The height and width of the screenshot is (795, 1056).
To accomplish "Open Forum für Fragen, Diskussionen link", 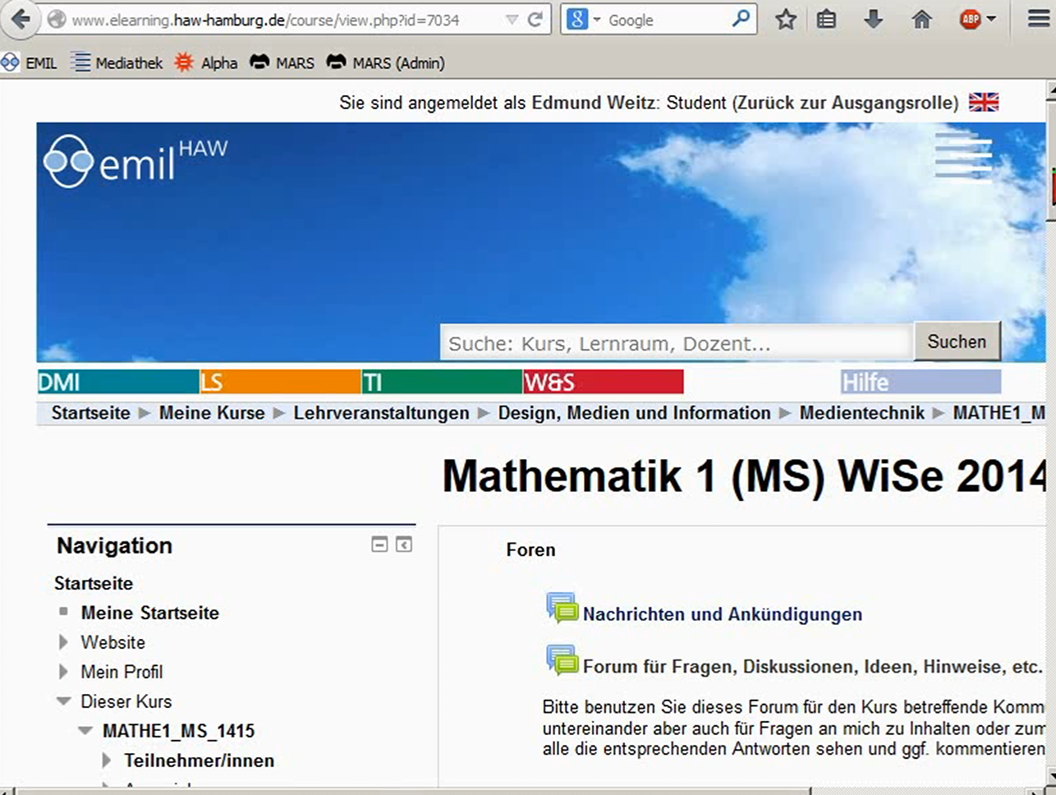I will point(812,666).
